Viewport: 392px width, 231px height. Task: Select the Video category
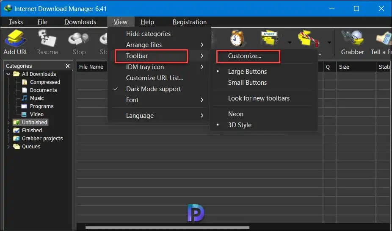[x=36, y=114]
